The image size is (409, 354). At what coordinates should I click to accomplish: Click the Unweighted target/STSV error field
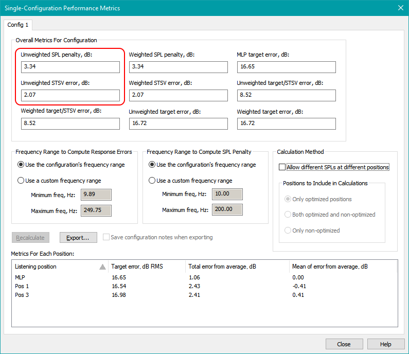click(x=287, y=95)
